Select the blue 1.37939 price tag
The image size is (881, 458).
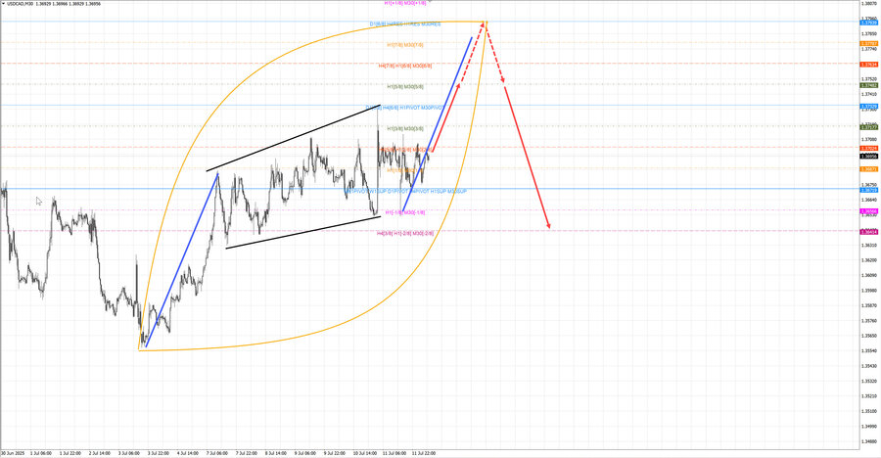(869, 23)
